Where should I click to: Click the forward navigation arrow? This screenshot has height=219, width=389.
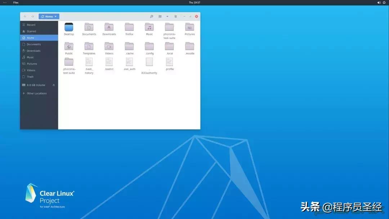[x=31, y=16]
